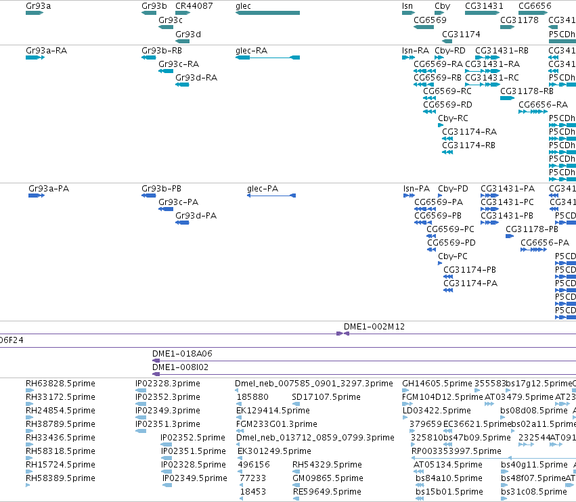576x502 pixels.
Task: Select the Cby gene label
Action: [442, 6]
